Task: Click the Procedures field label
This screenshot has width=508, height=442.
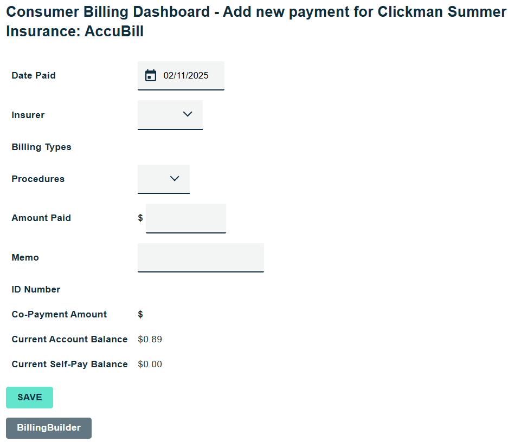Action: pyautogui.click(x=38, y=179)
